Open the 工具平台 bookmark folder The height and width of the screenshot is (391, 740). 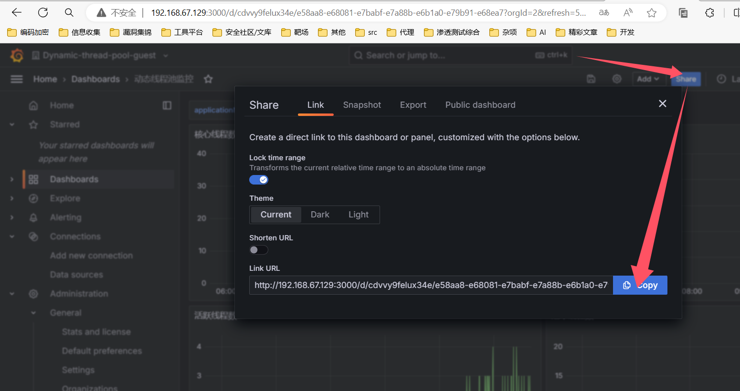[x=182, y=32]
